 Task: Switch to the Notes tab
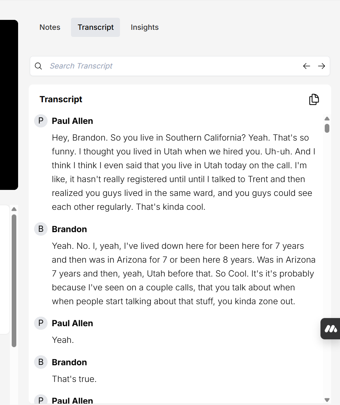pyautogui.click(x=50, y=27)
